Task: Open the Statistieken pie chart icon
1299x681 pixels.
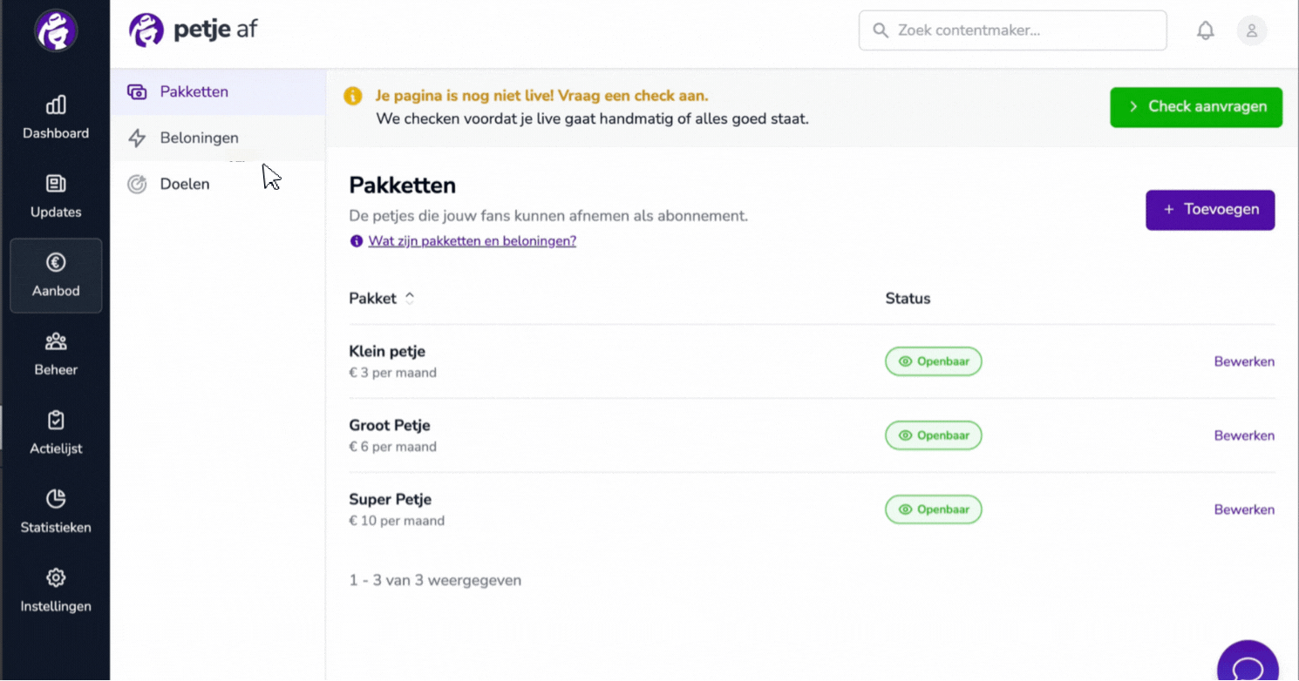Action: 56,499
